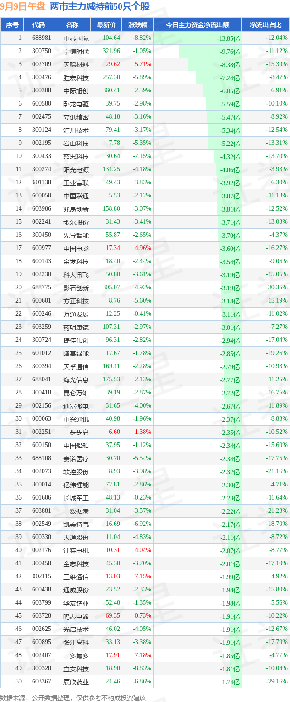Click the 名称 column header
The image size is (290, 702).
click(72, 25)
